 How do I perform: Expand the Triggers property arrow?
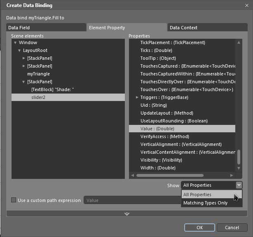137,97
